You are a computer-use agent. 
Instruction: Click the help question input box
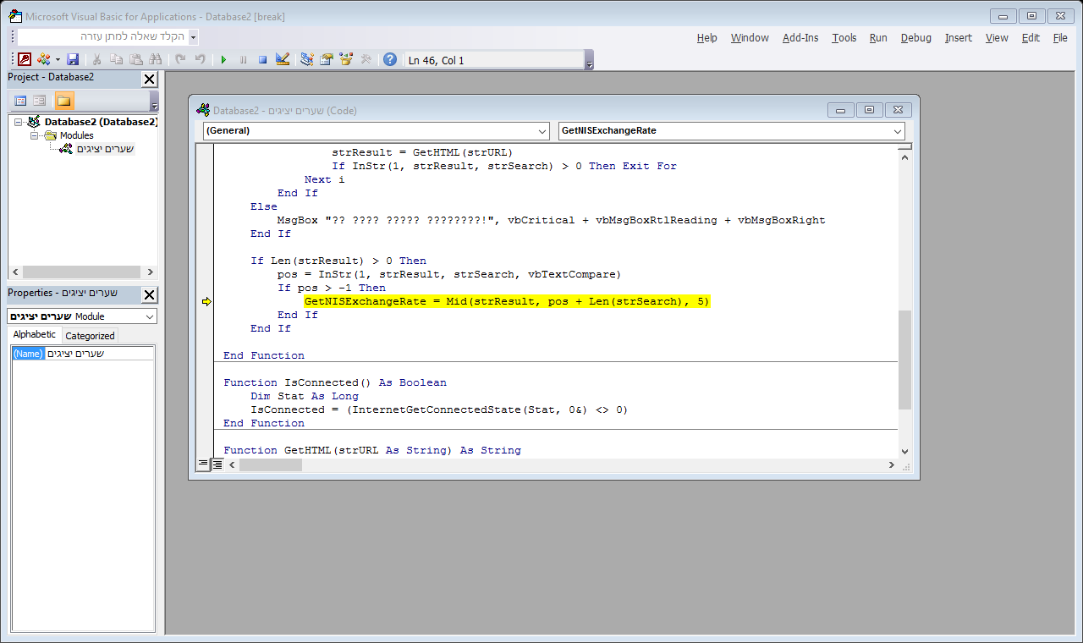click(x=103, y=37)
